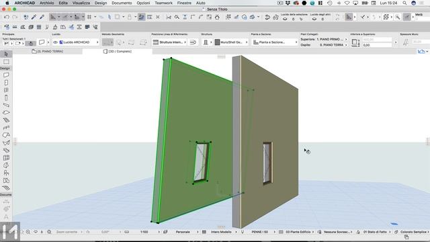Open the Archivio menu

click(46, 3)
